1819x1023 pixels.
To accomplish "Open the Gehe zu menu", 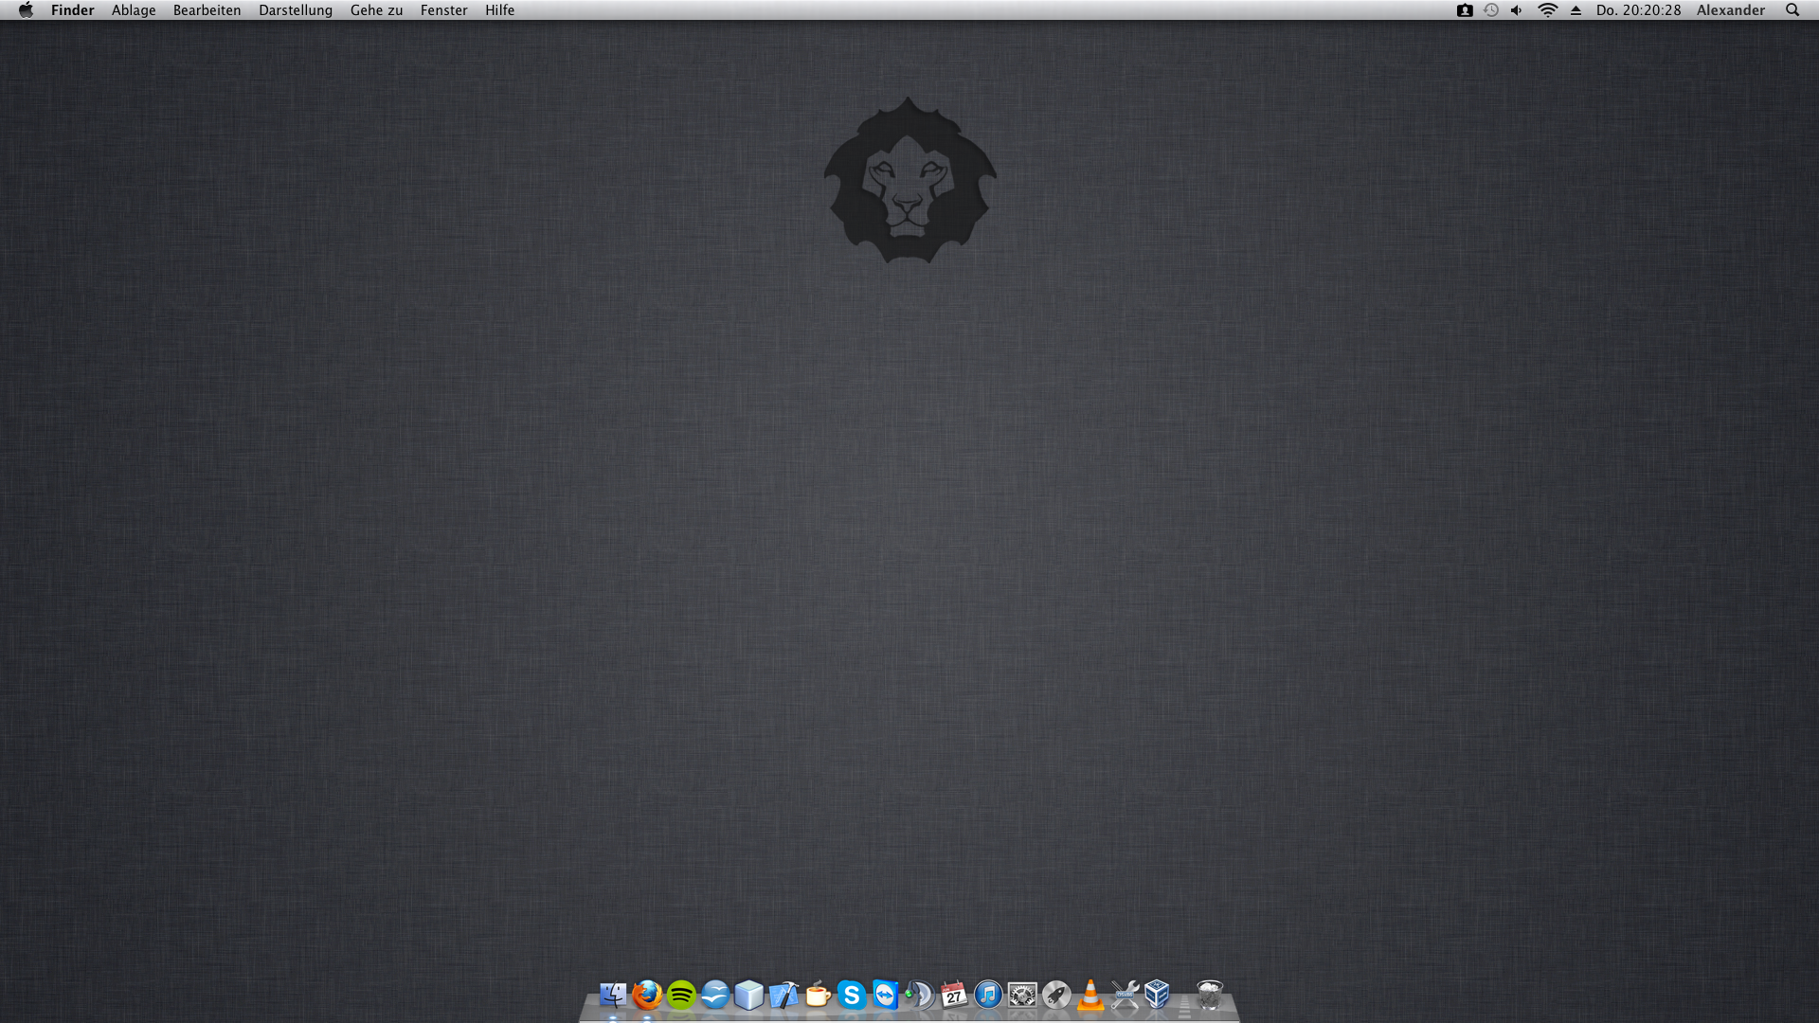I will 376,9.
